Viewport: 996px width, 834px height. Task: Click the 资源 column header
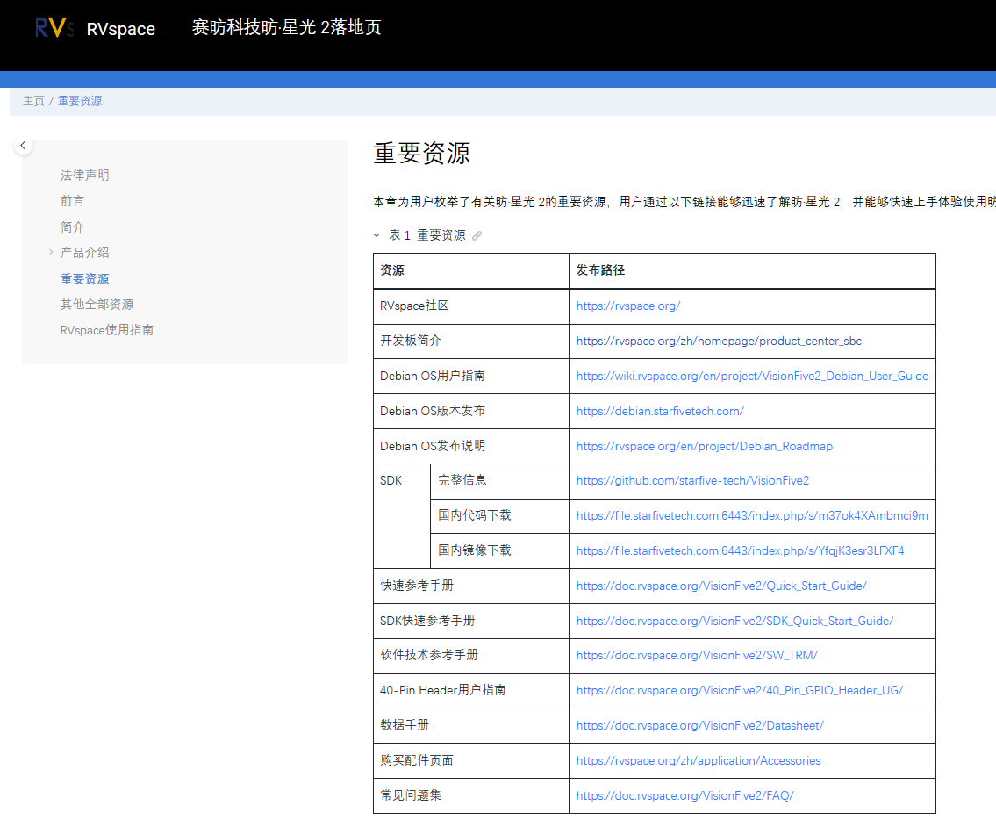(471, 270)
